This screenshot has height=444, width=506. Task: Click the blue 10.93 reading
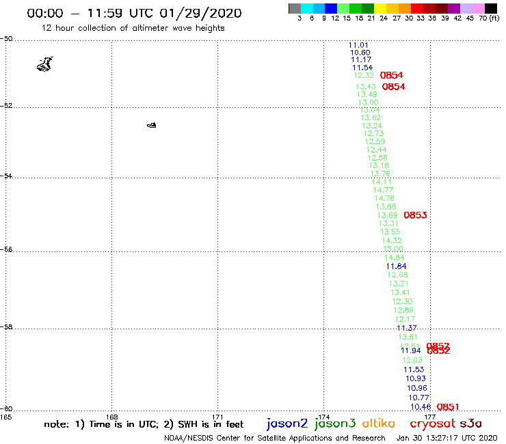point(416,378)
